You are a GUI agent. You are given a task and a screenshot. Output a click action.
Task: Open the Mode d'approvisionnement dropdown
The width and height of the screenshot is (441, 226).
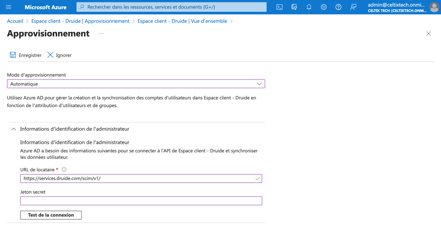pyautogui.click(x=136, y=84)
